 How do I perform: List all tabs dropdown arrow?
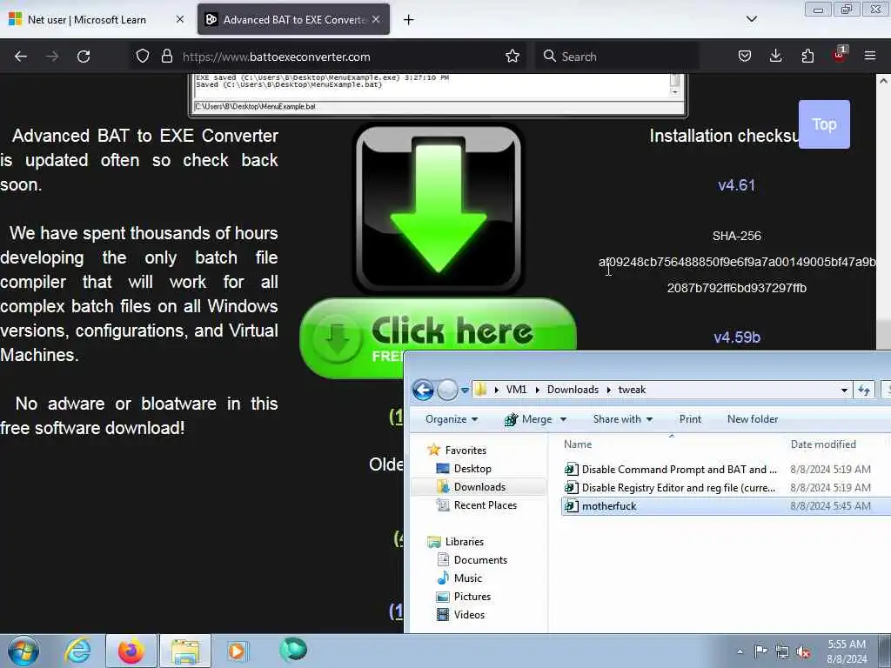[x=751, y=19]
